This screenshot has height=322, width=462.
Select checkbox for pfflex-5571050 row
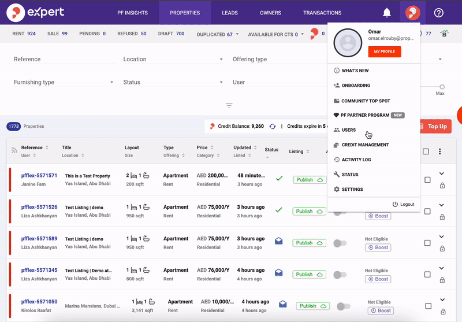[429, 306]
